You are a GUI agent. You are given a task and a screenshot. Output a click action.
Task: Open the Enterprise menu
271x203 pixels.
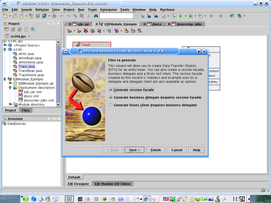click(x=108, y=10)
